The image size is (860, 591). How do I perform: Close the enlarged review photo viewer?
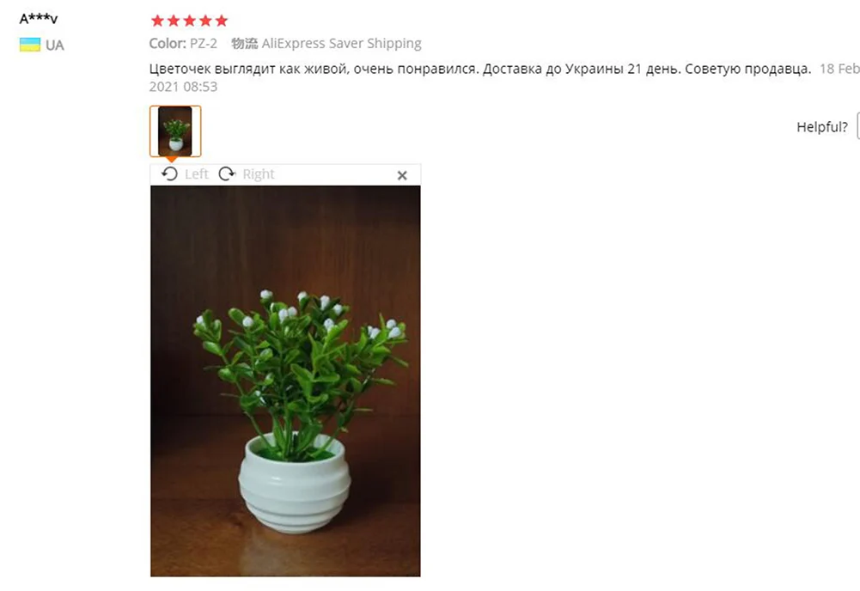click(x=402, y=175)
